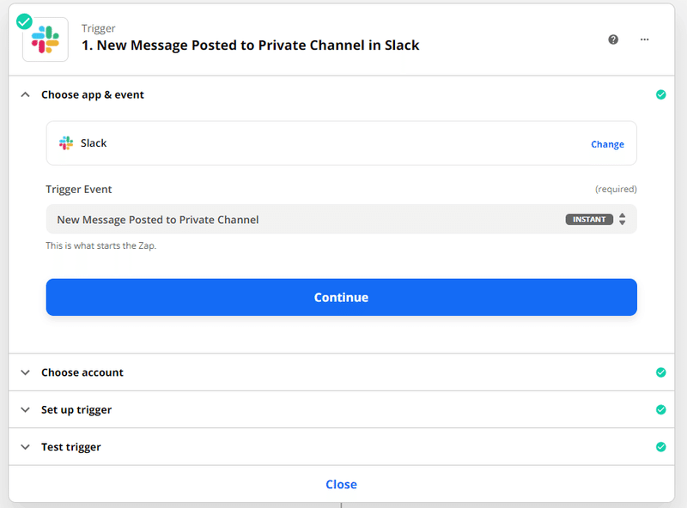Open the help question mark icon

(613, 39)
